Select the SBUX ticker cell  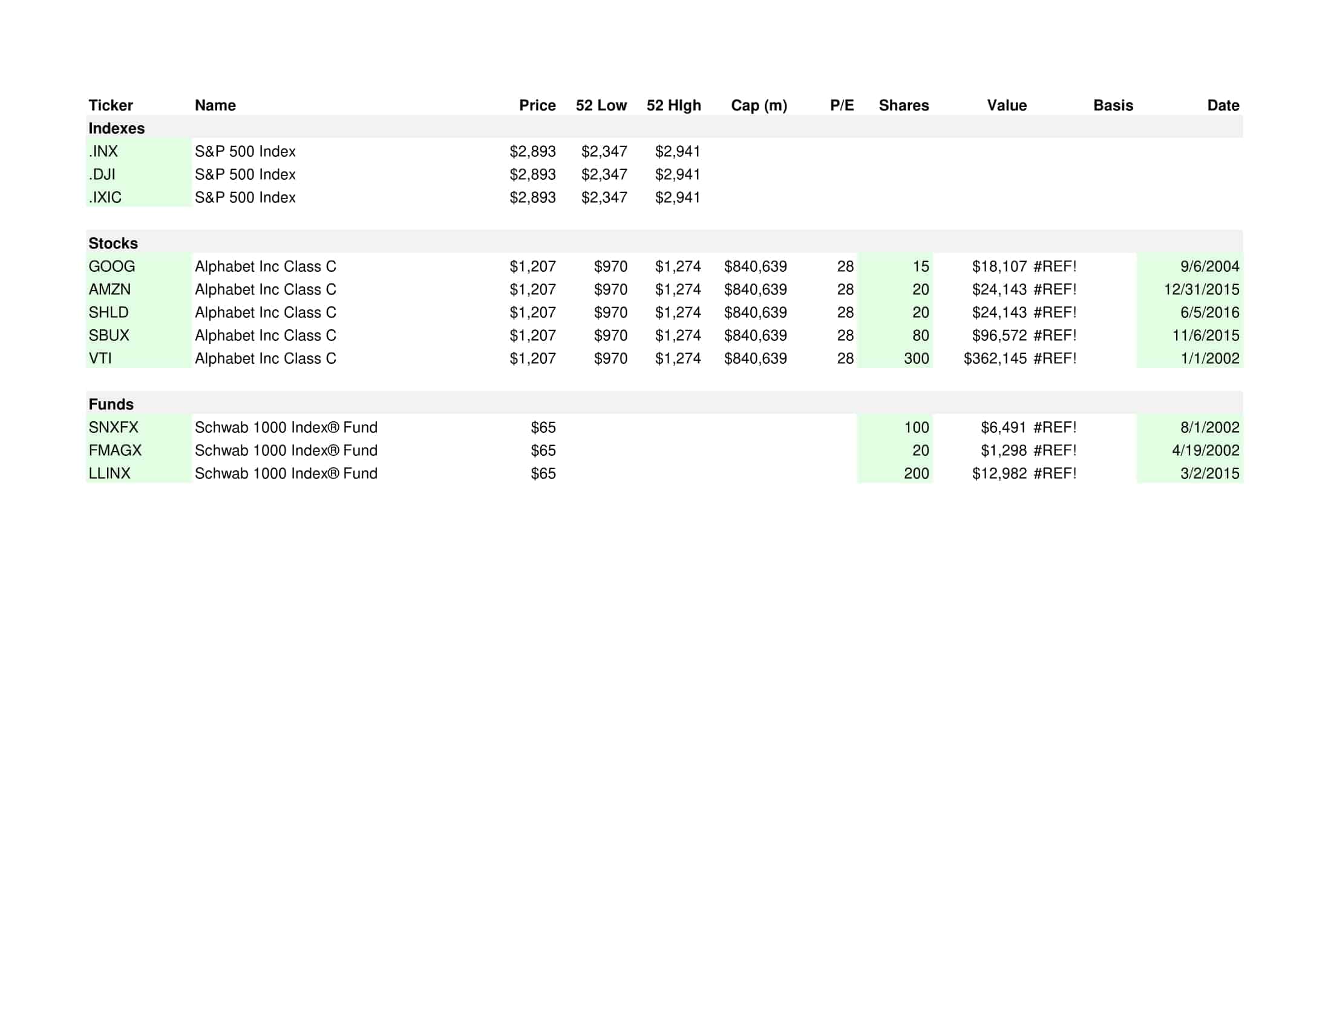pos(110,335)
